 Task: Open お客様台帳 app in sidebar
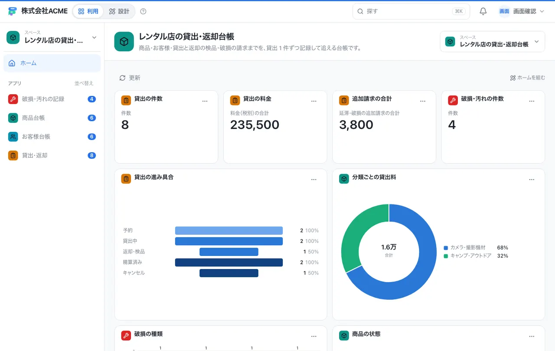52,137
